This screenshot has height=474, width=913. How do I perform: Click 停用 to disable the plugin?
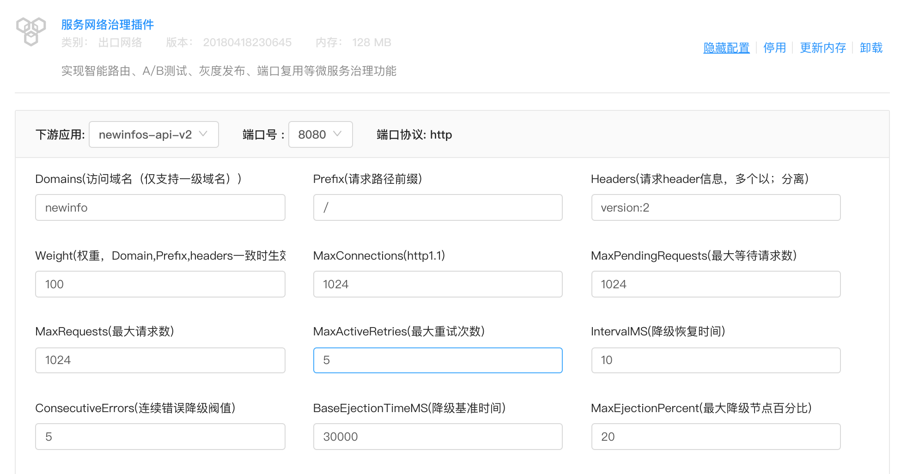(x=774, y=48)
